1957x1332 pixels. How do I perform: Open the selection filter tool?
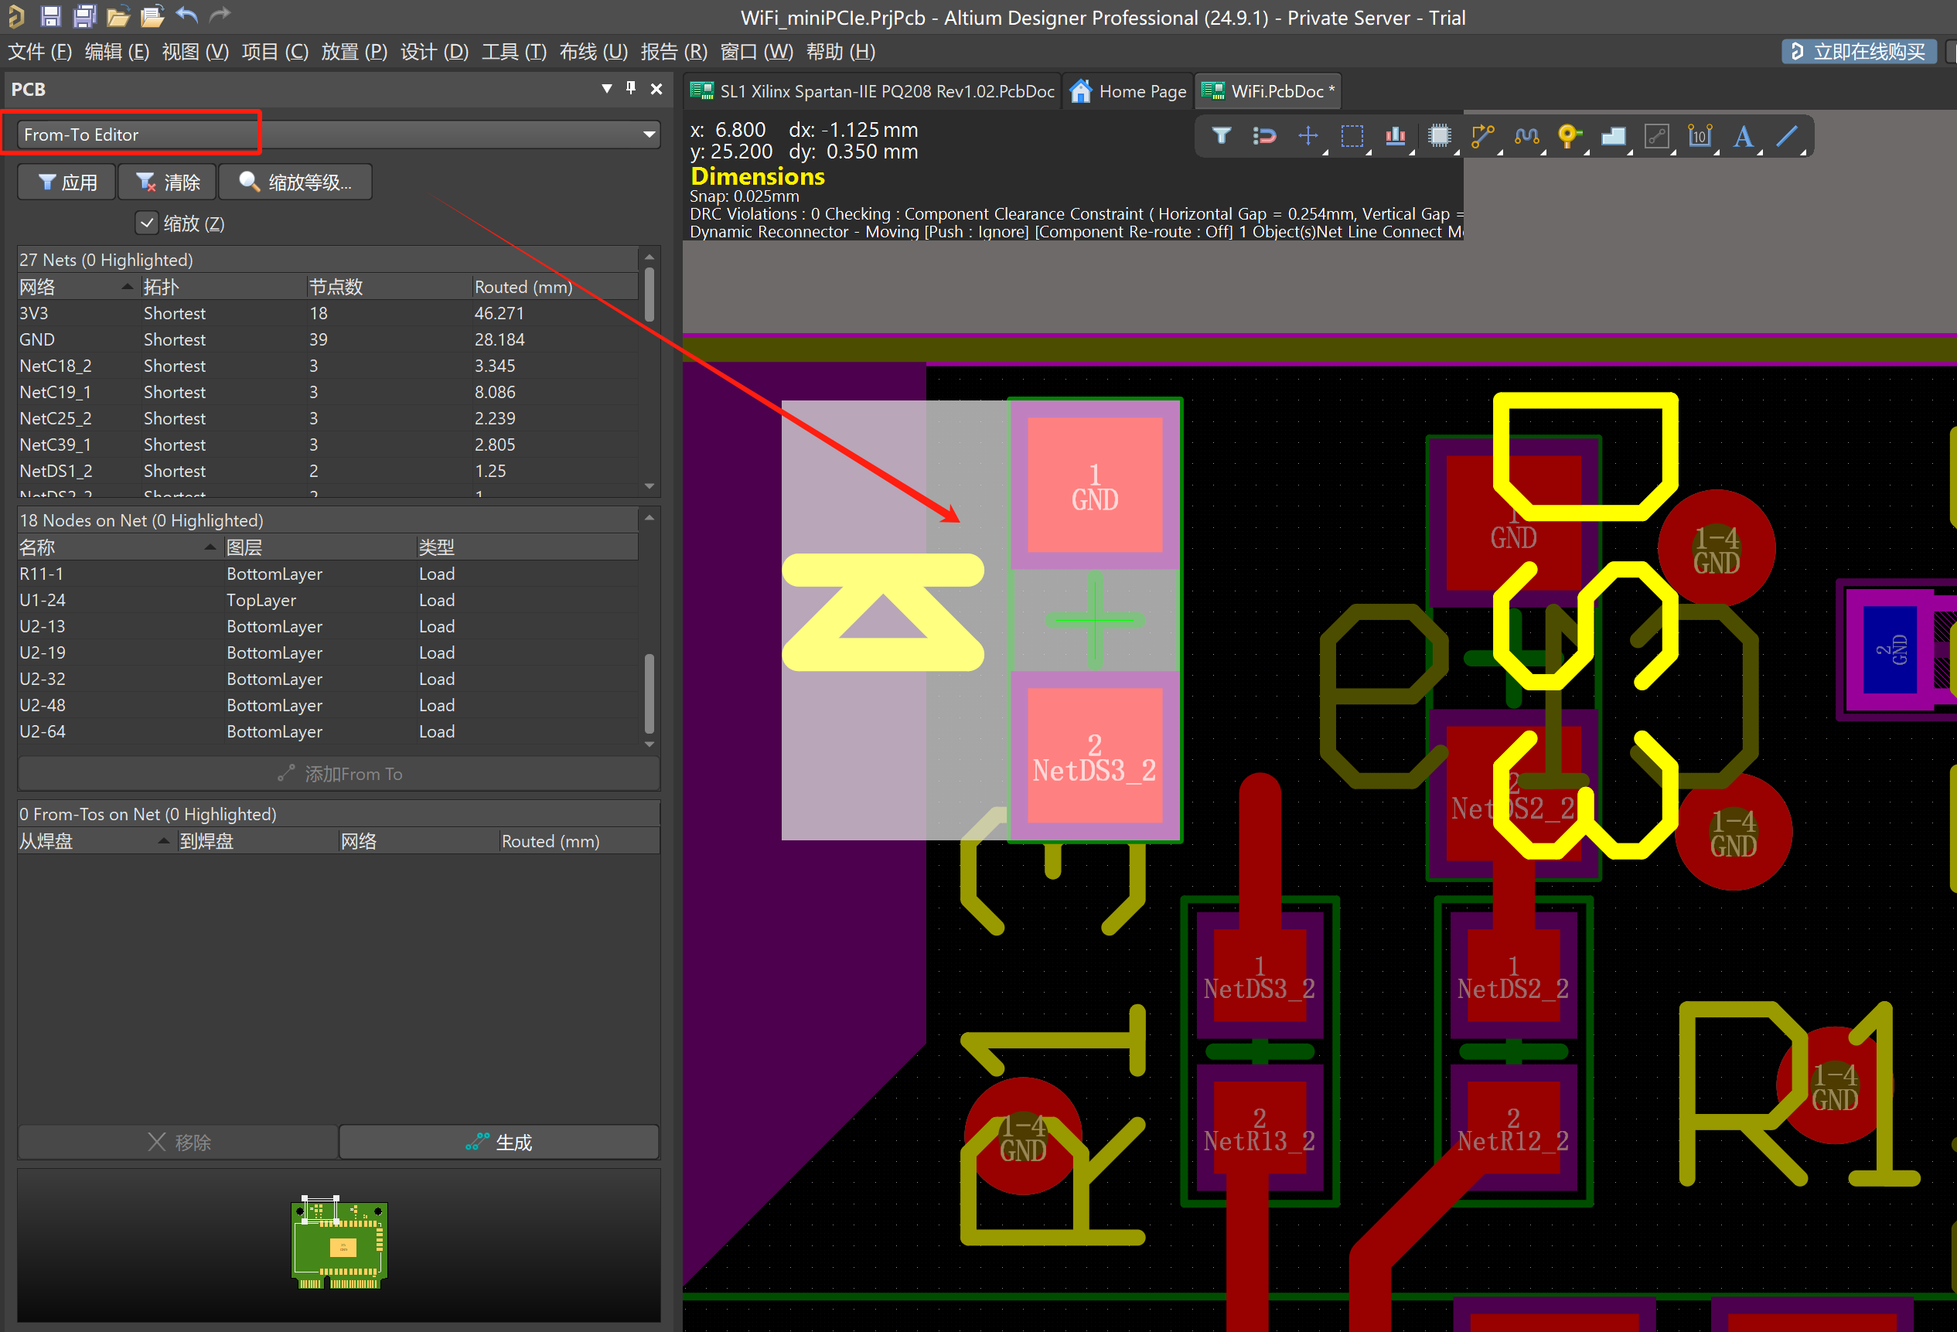click(1220, 135)
